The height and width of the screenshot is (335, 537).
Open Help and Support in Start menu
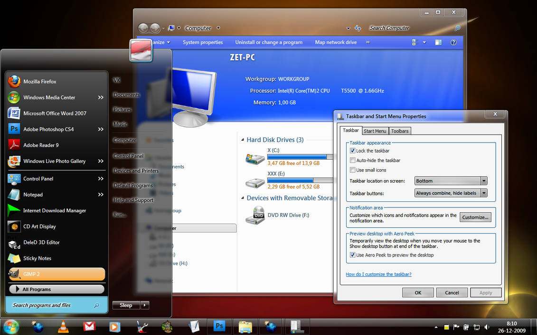133,200
